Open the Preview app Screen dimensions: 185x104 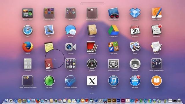[x=135, y=47]
